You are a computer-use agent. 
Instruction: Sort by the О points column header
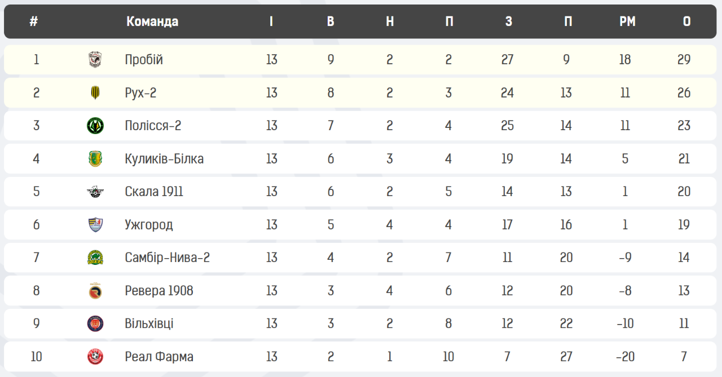coord(686,21)
